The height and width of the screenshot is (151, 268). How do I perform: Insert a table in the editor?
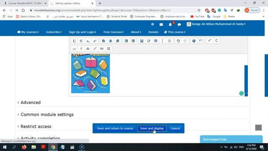pyautogui.click(x=155, y=41)
